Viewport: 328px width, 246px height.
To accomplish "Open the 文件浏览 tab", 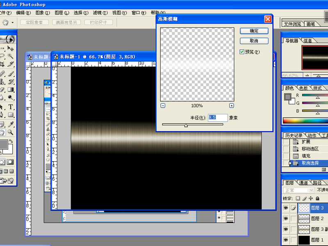I will (292, 24).
